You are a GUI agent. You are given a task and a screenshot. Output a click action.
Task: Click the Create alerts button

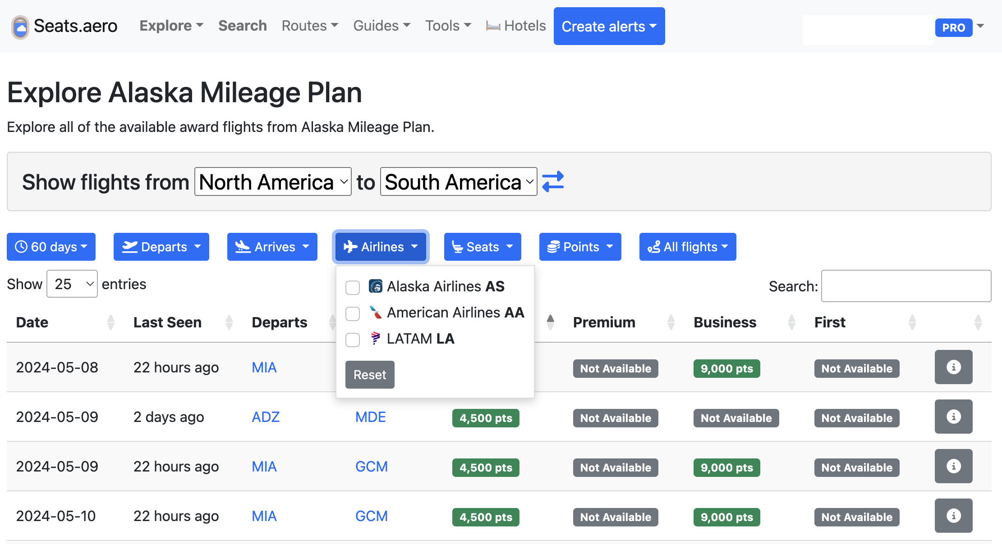(x=609, y=26)
